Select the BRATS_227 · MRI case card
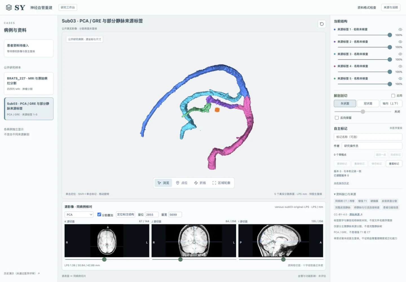Viewport: 406px width, 282px height. (x=29, y=83)
